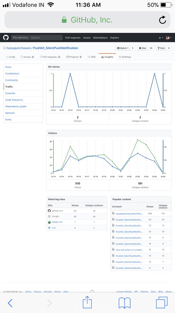Viewport: 175px width, 313px height.
Task: Select the 01/25 peak point on Git clones chart
Action: [155, 74]
